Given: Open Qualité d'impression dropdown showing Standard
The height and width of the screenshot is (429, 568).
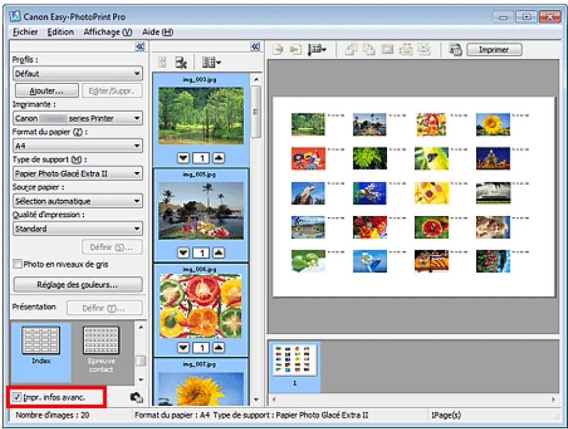Looking at the screenshot, I should 78,228.
